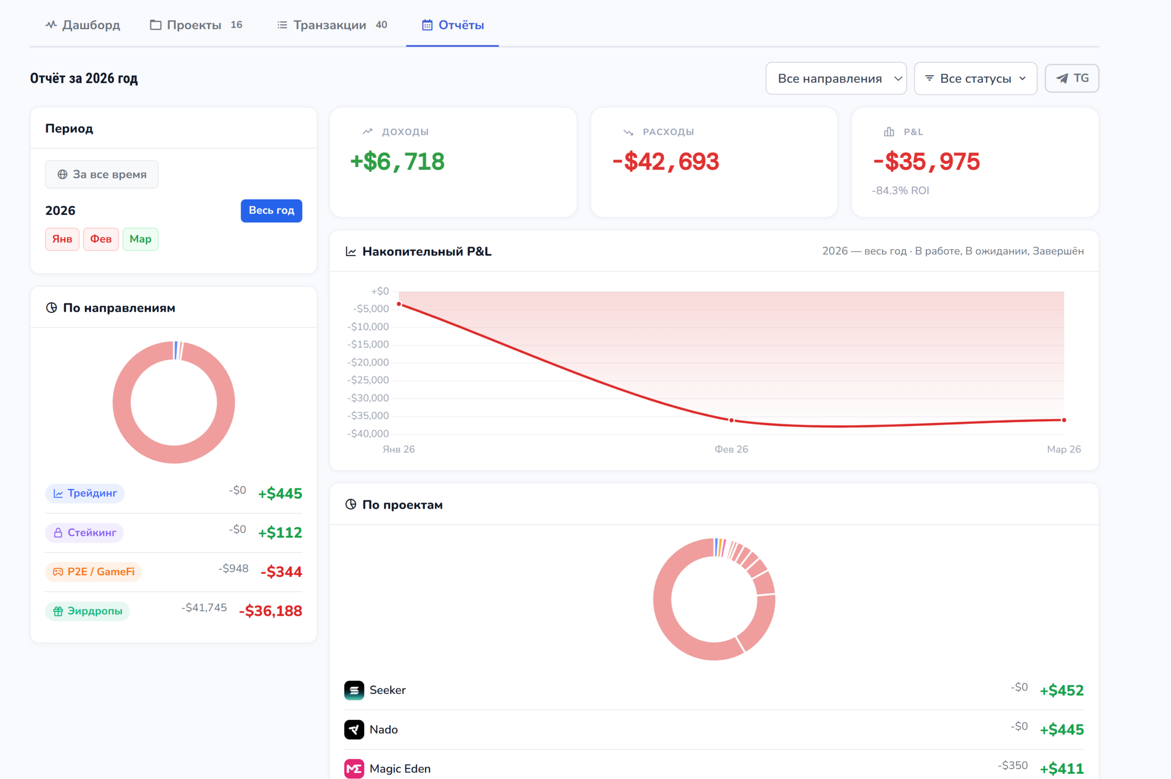Open the 'Все направления' dropdown

tap(836, 79)
